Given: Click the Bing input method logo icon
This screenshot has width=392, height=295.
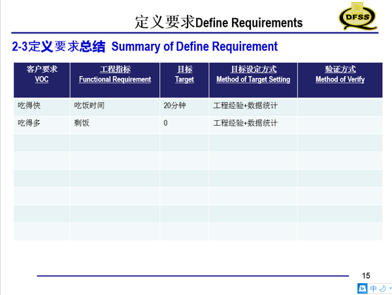Looking at the screenshot, I should [362, 288].
